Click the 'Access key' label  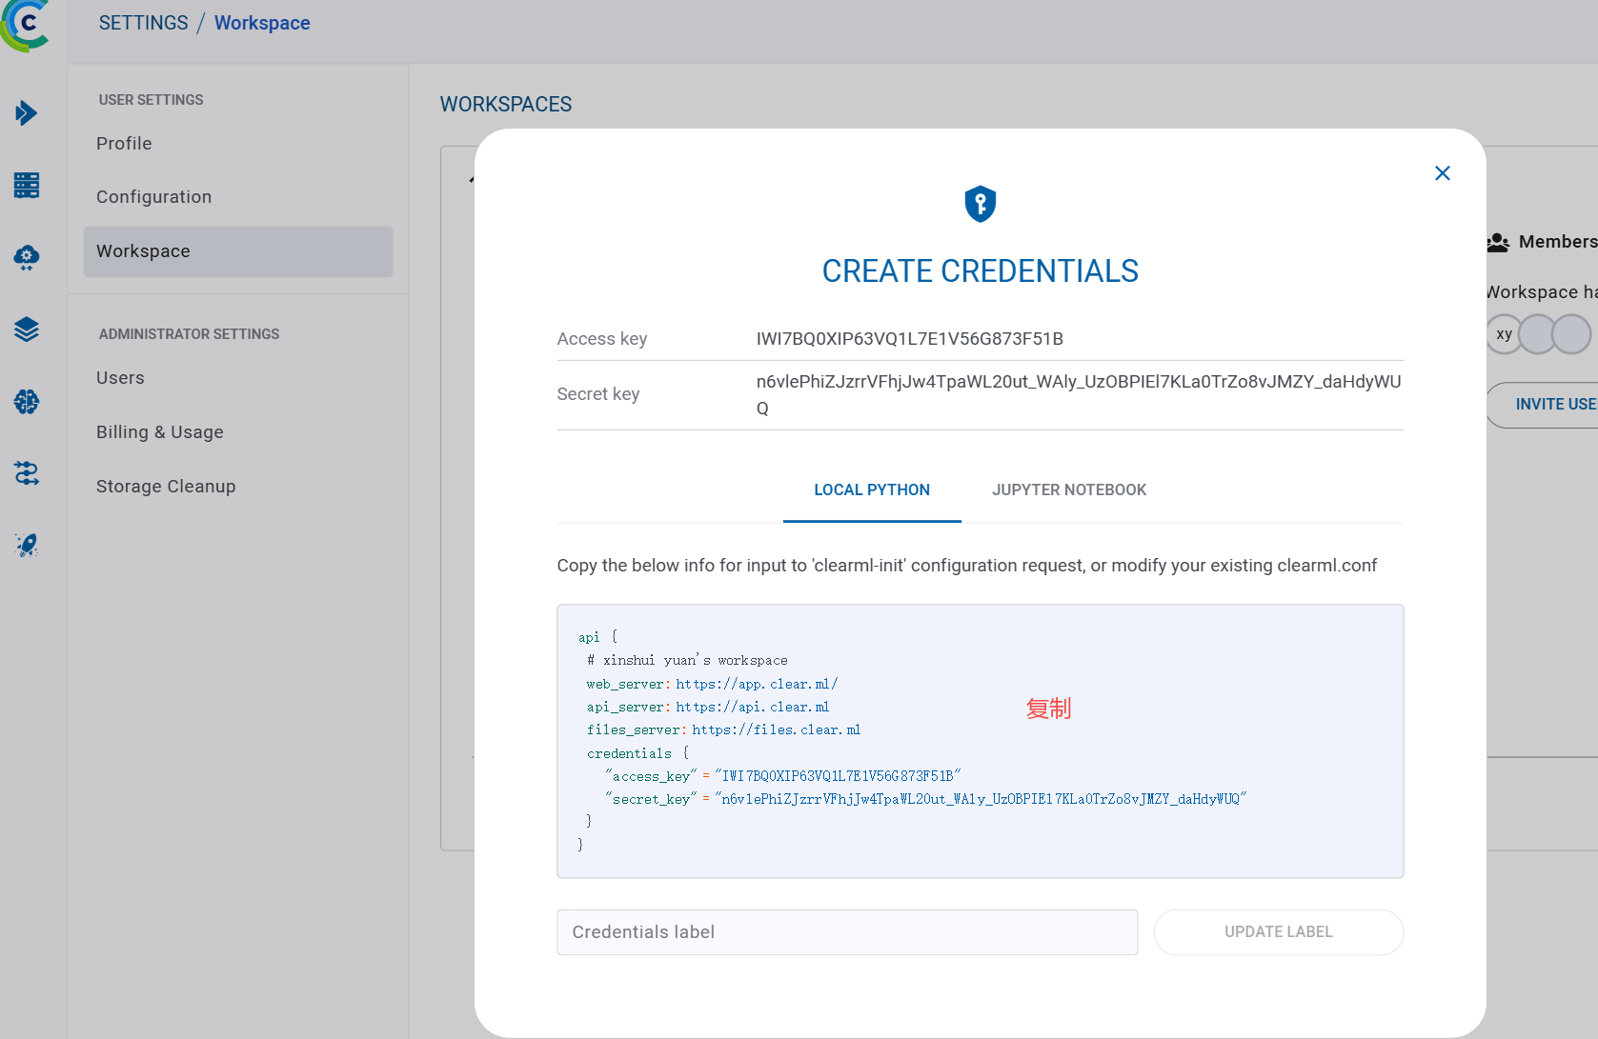click(x=602, y=339)
